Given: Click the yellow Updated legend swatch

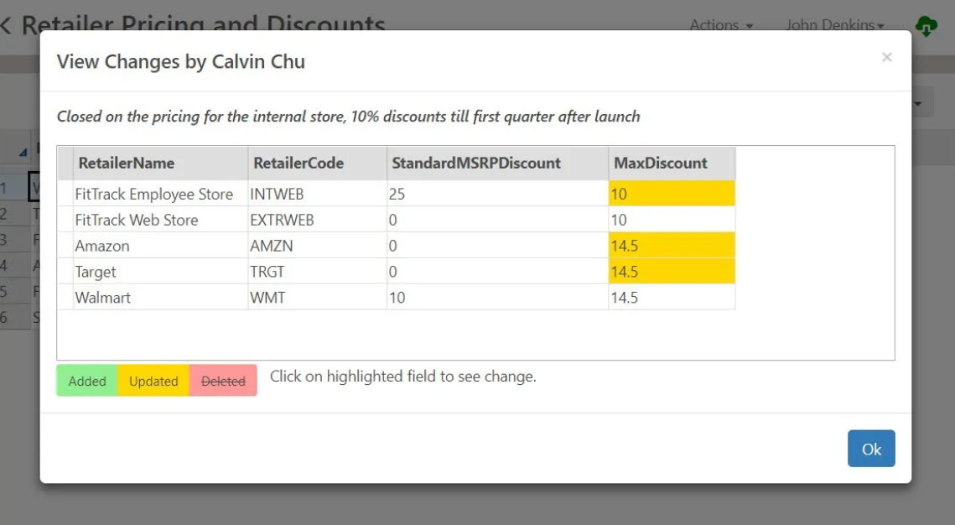Looking at the screenshot, I should [x=153, y=381].
